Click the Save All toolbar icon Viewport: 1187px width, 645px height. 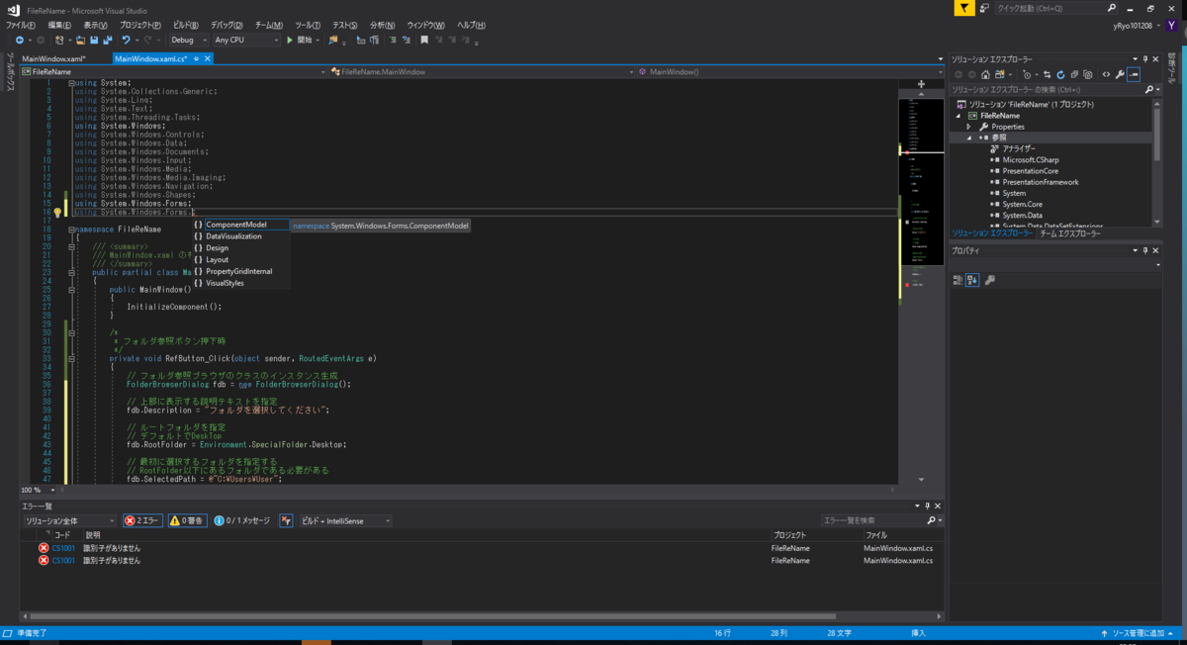107,40
